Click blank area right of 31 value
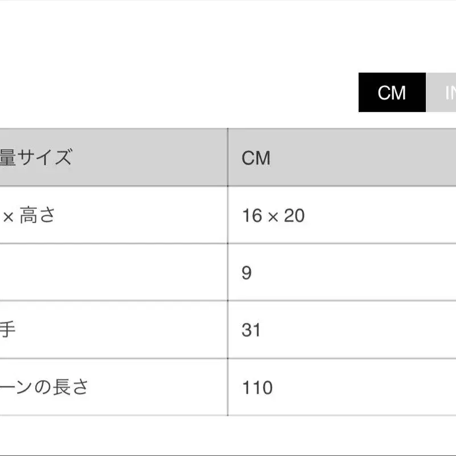The image size is (456, 456). [x=358, y=330]
